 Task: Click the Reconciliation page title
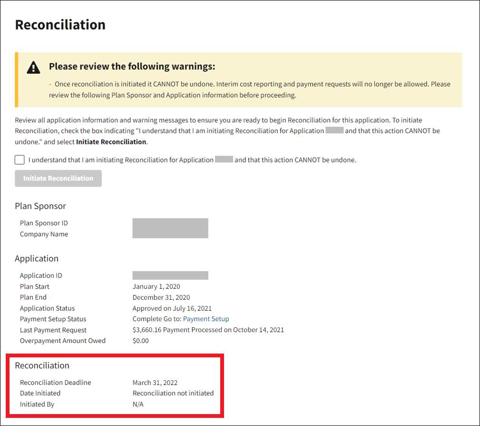(x=60, y=25)
